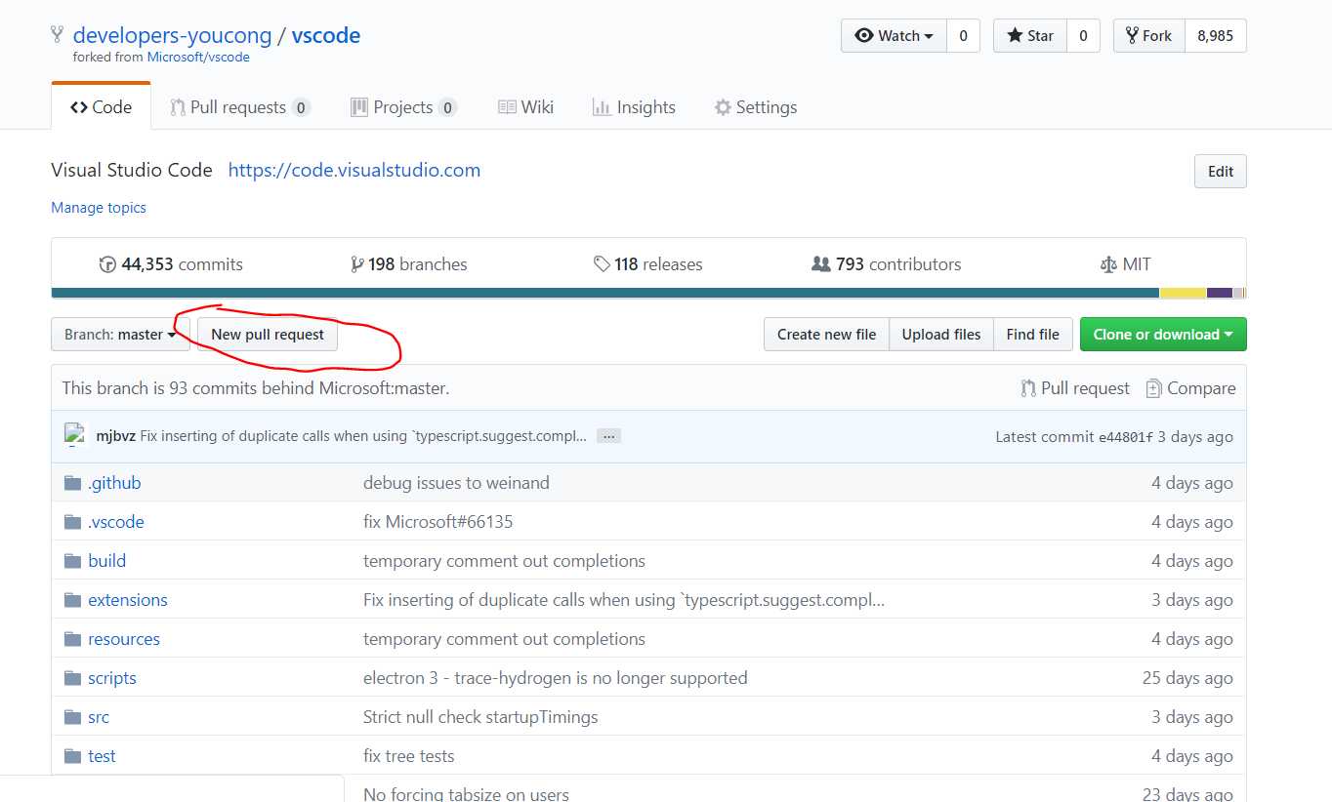
Task: Click mjbvz avatar image
Action: click(x=75, y=435)
